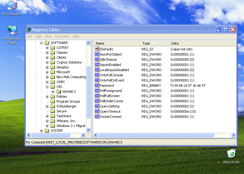
Task: Open the Edit menu
Action: pyautogui.click(x=38, y=36)
